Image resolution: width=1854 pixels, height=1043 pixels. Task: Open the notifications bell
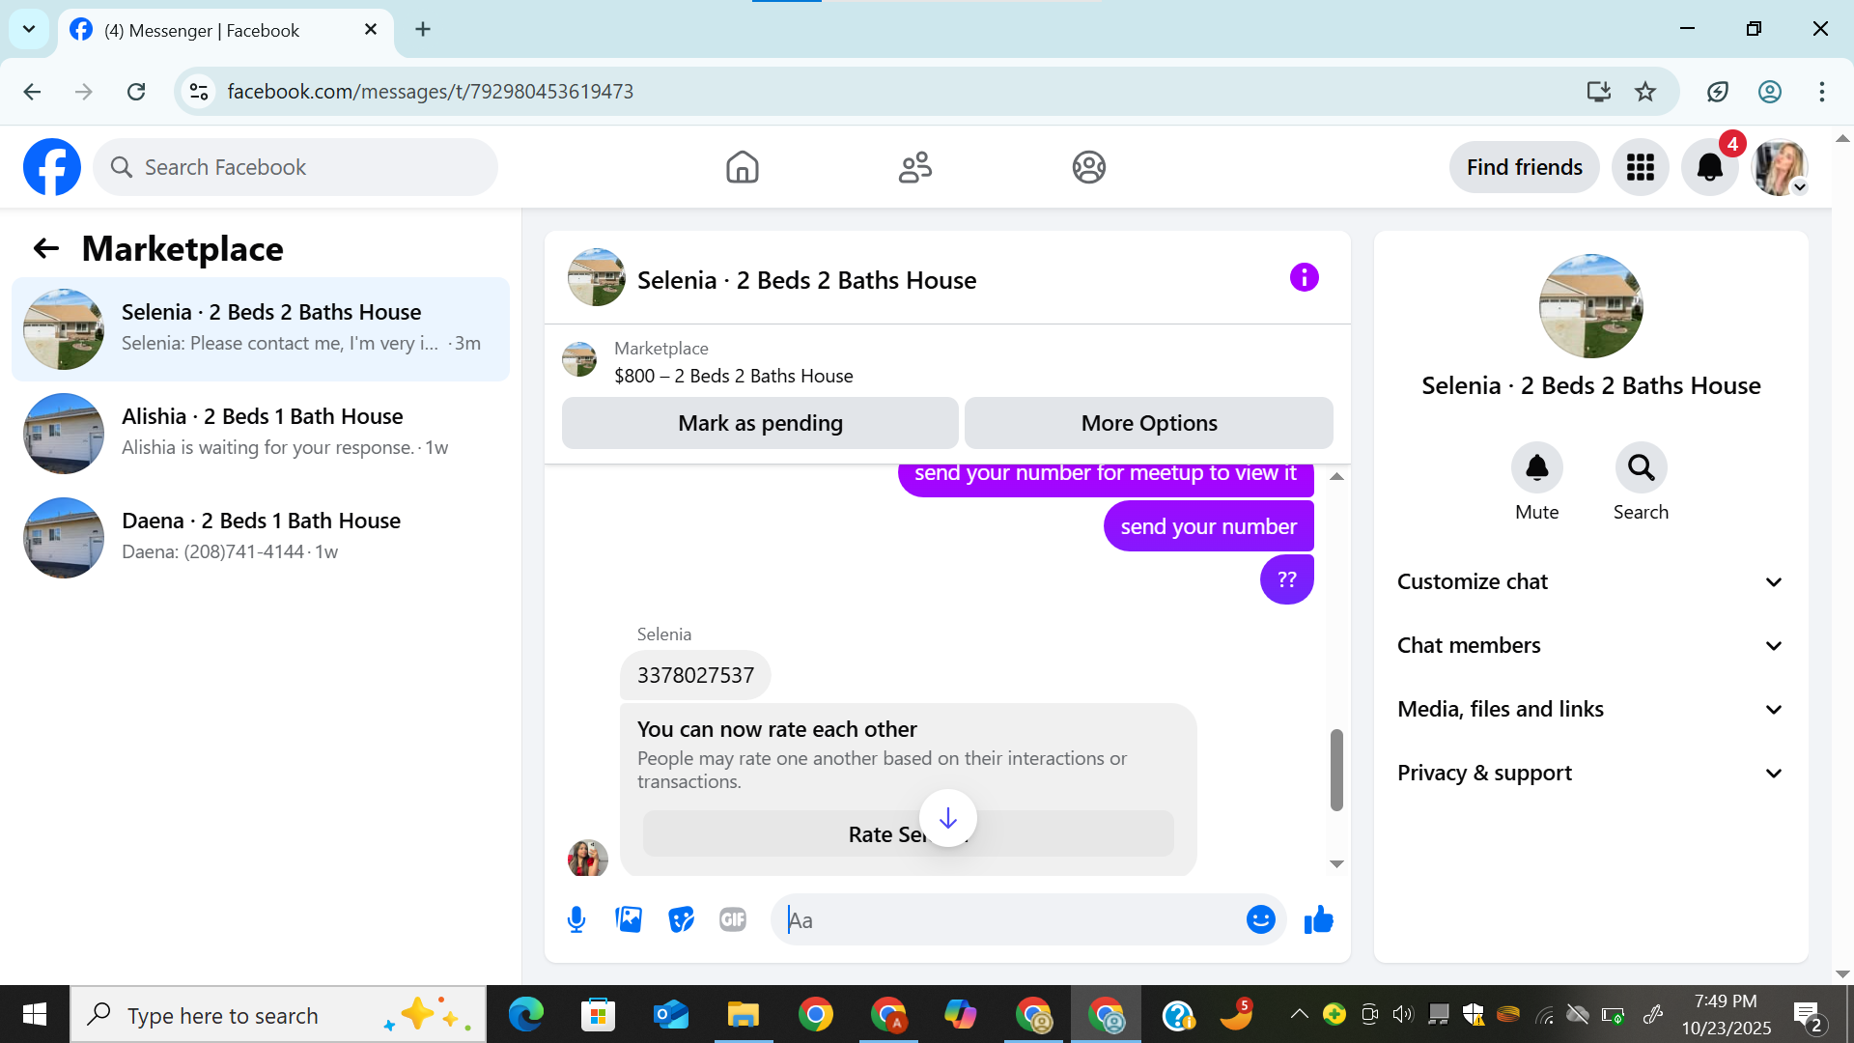pos(1709,167)
